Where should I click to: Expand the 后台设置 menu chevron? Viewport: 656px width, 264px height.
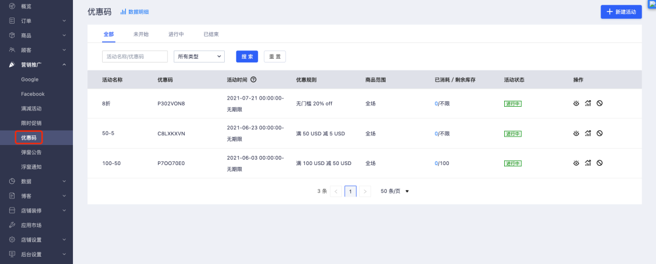coord(64,254)
